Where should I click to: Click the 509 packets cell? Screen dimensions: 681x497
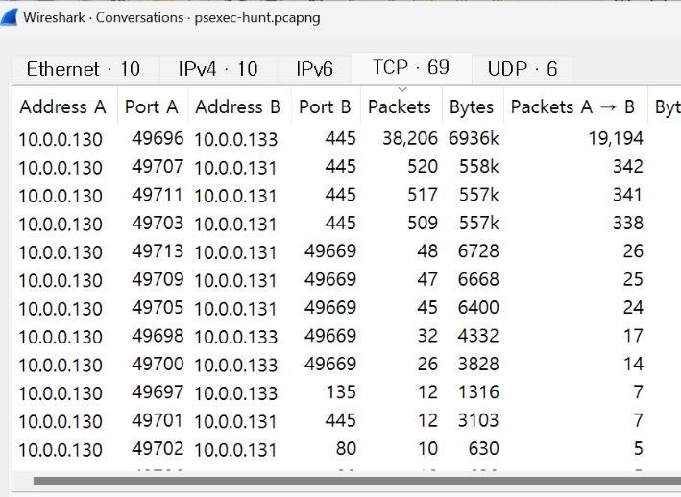click(x=423, y=224)
